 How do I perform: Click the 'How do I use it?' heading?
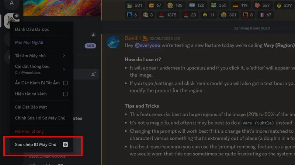click(143, 59)
